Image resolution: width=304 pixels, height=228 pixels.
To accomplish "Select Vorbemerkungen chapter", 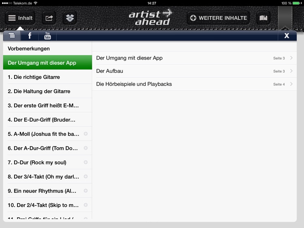I will pyautogui.click(x=47, y=49).
